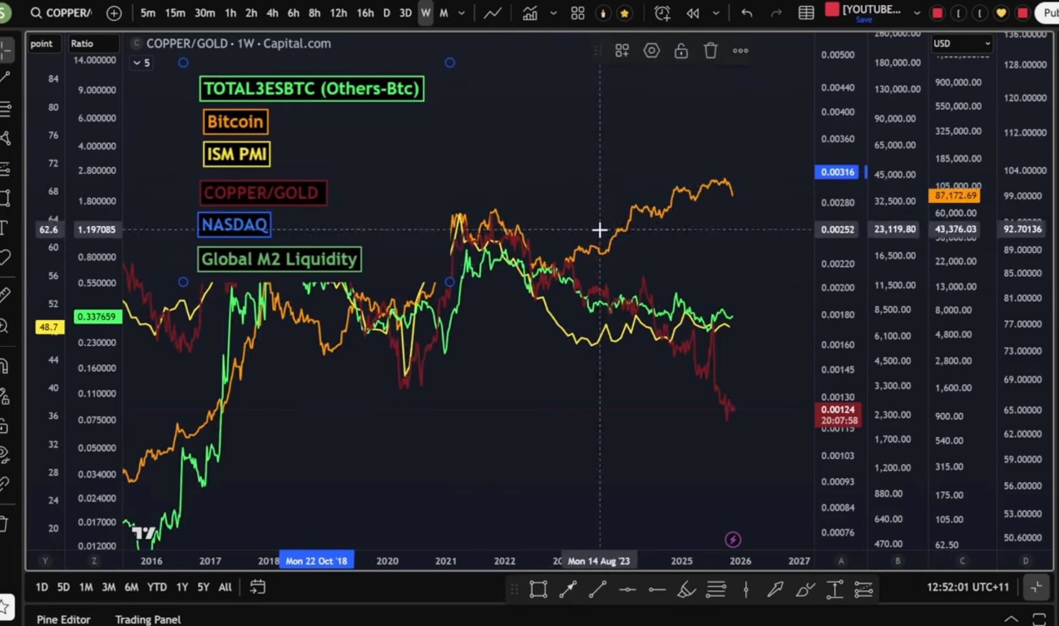Add compare symbol with the plus icon
Image resolution: width=1059 pixels, height=626 pixels.
[114, 13]
